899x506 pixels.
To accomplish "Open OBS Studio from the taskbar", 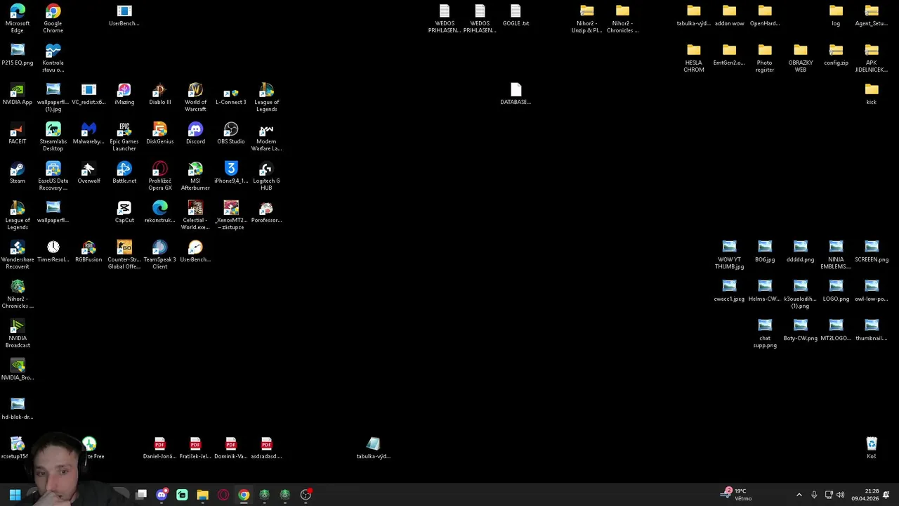I will (x=306, y=495).
